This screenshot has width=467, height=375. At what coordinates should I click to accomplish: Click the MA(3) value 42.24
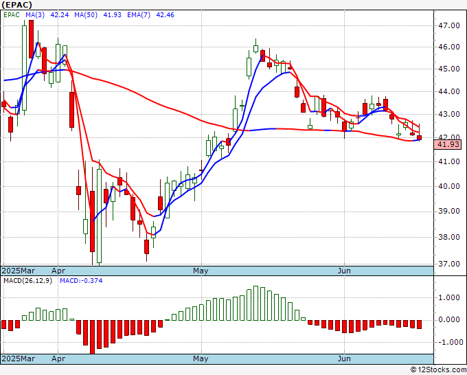point(60,15)
